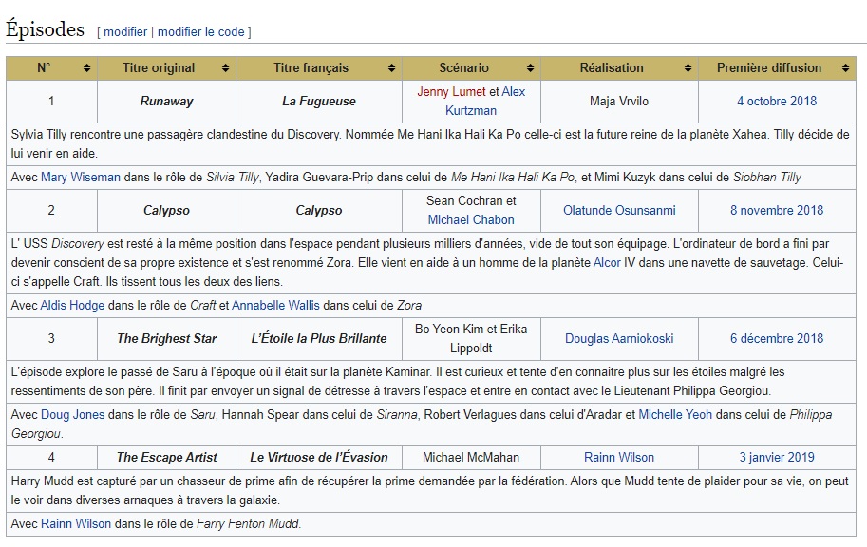
Task: Click 'Calypso' in Titre original column
Action: (x=166, y=211)
